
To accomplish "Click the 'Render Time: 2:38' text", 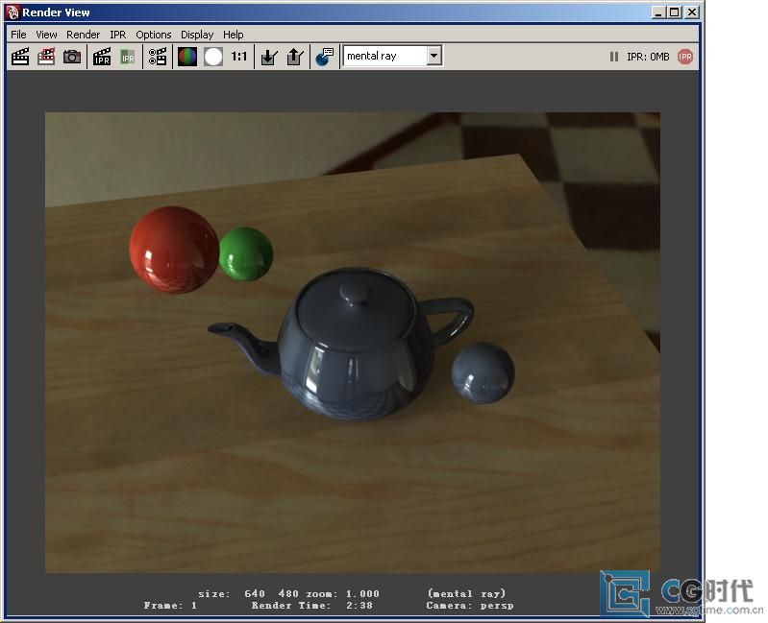I will [312, 606].
